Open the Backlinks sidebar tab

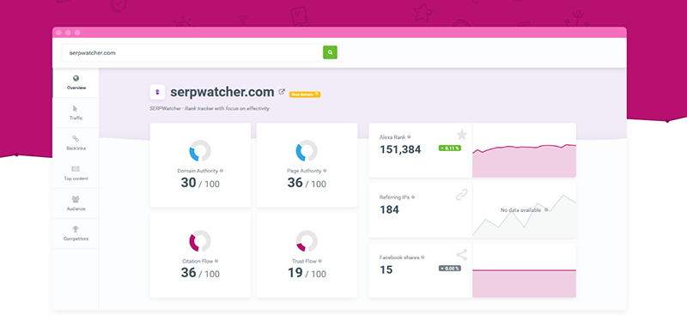(x=76, y=142)
